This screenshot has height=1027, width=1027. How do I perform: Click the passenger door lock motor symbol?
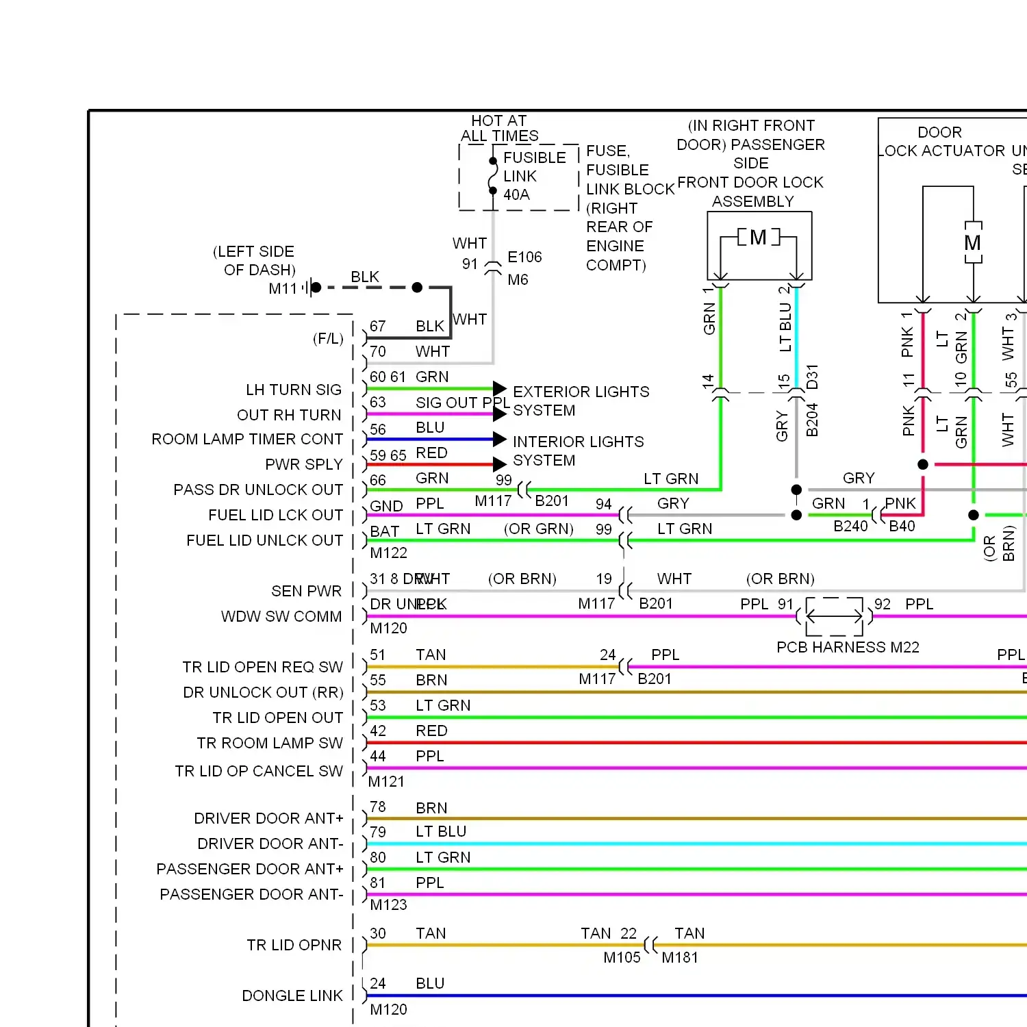pyautogui.click(x=758, y=238)
